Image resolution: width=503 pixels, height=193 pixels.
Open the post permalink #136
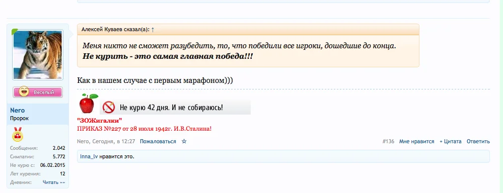coord(388,141)
